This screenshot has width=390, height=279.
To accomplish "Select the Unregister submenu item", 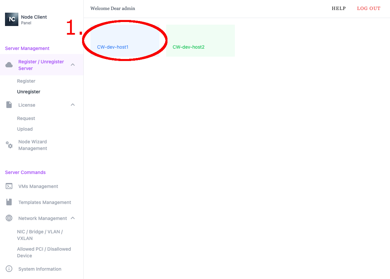I will 29,92.
